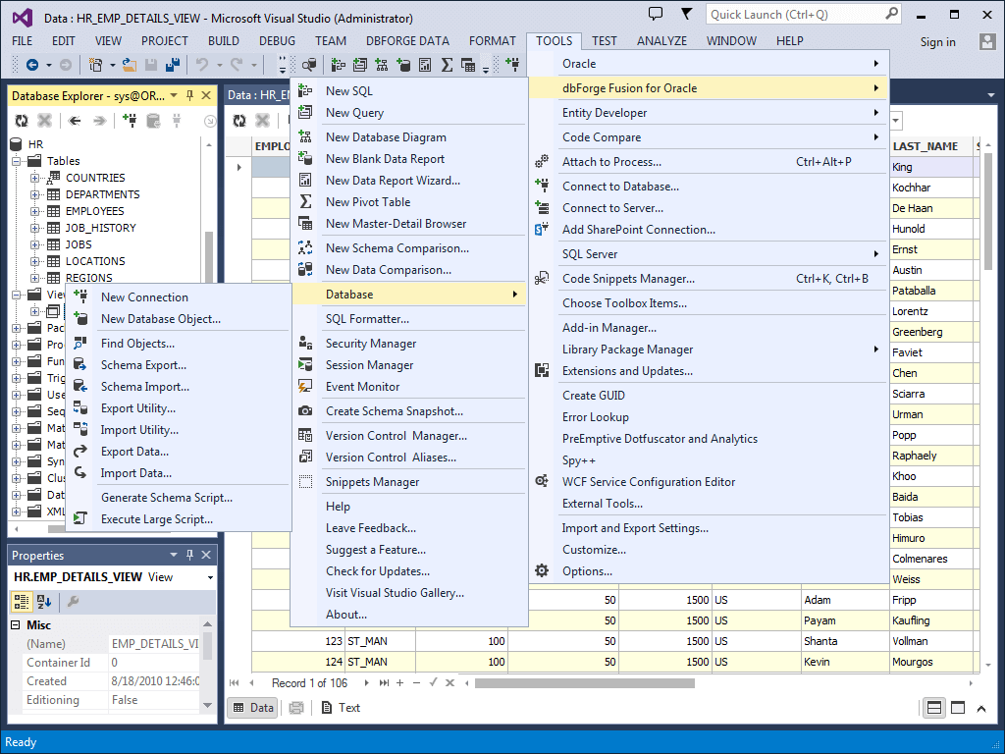The height and width of the screenshot is (754, 1005).
Task: Switch to the Data view tab
Action: click(253, 708)
